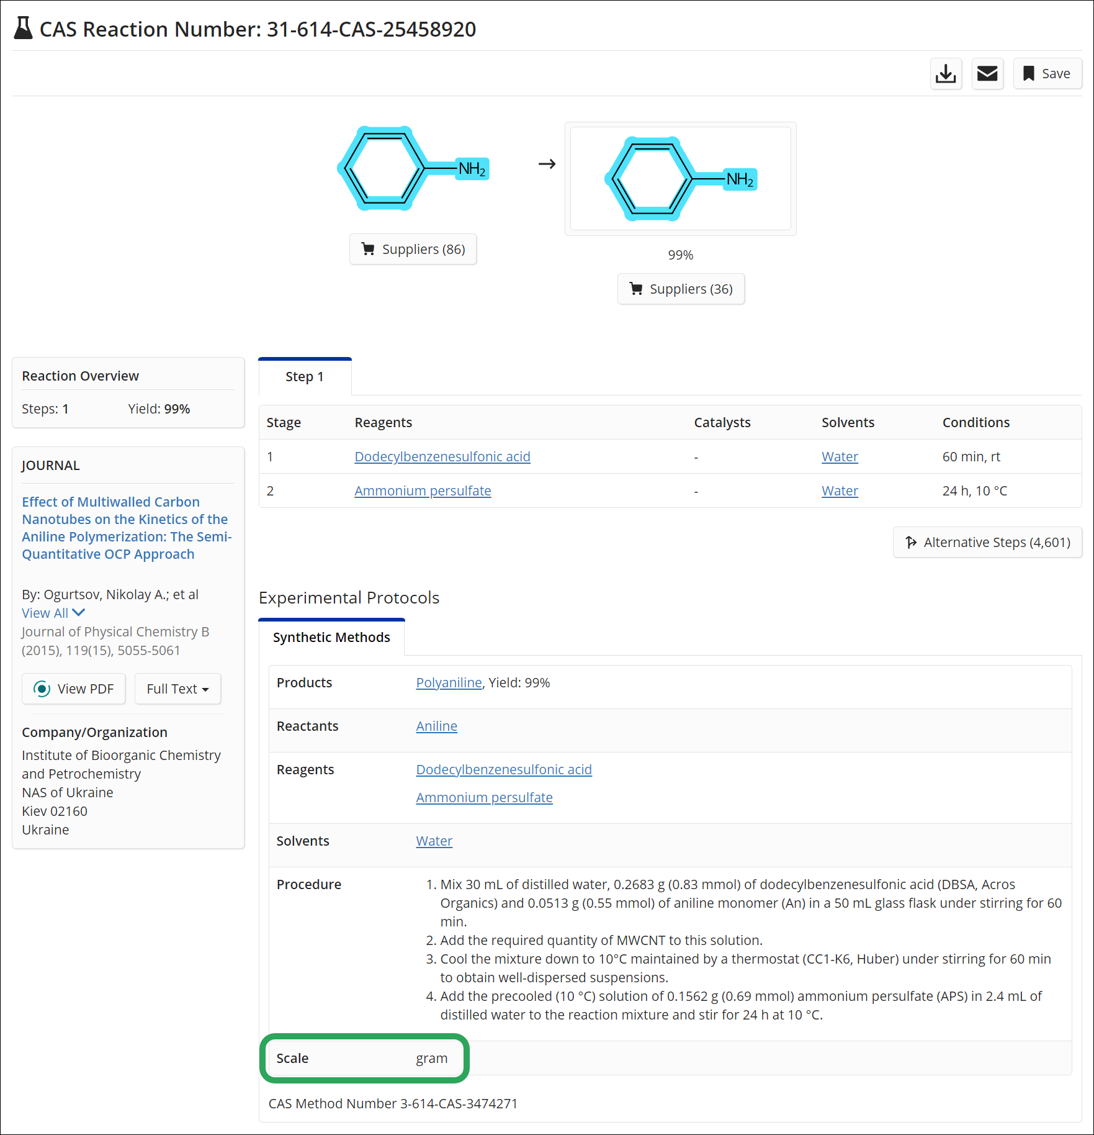Click the View PDF button
Image resolution: width=1094 pixels, height=1135 pixels.
[74, 689]
